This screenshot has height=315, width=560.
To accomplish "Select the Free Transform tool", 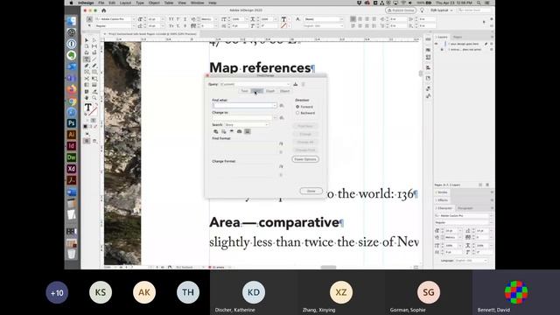I will [x=94, y=79].
